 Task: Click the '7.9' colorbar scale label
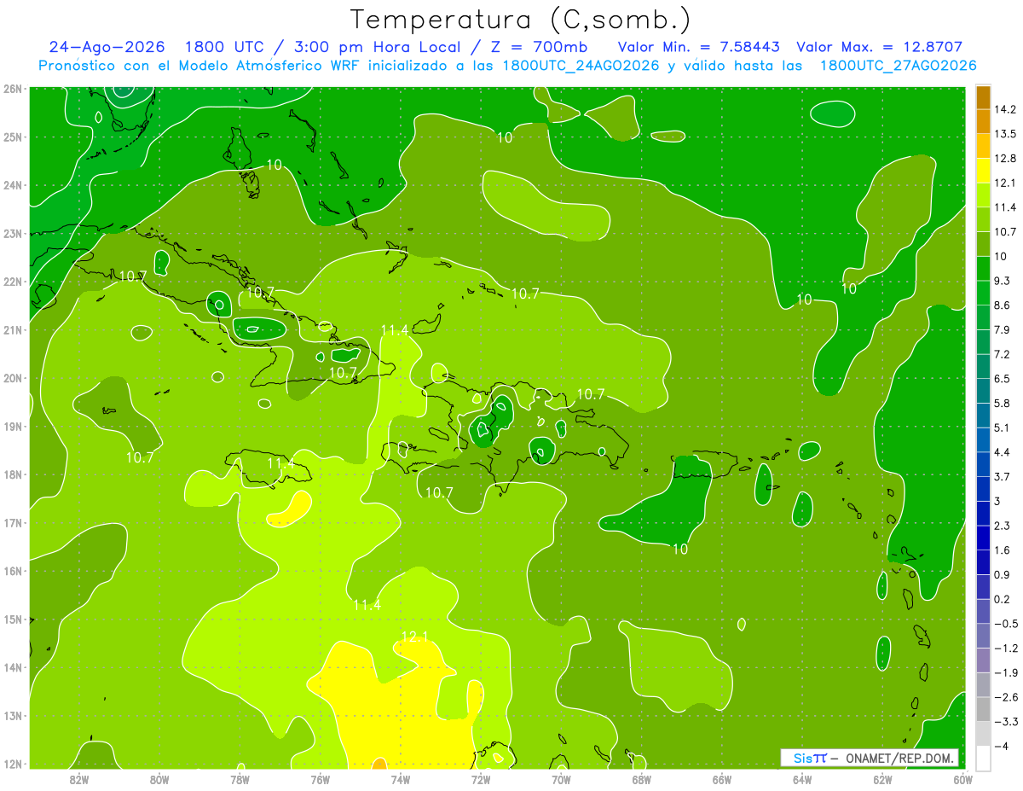[1003, 329]
